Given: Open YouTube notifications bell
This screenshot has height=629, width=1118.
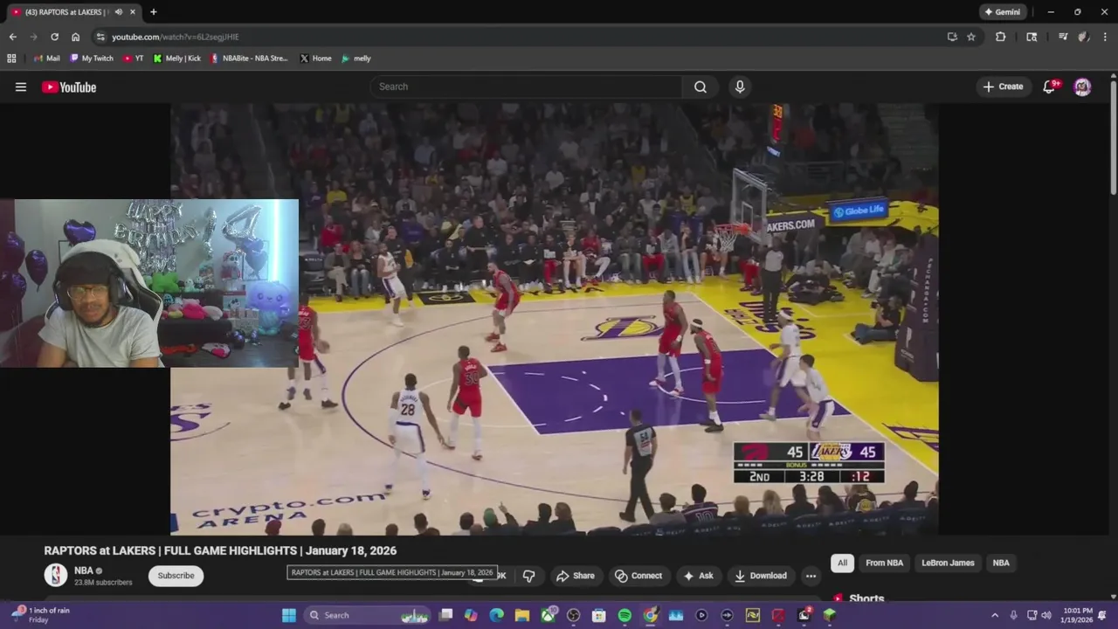Looking at the screenshot, I should click(1049, 86).
